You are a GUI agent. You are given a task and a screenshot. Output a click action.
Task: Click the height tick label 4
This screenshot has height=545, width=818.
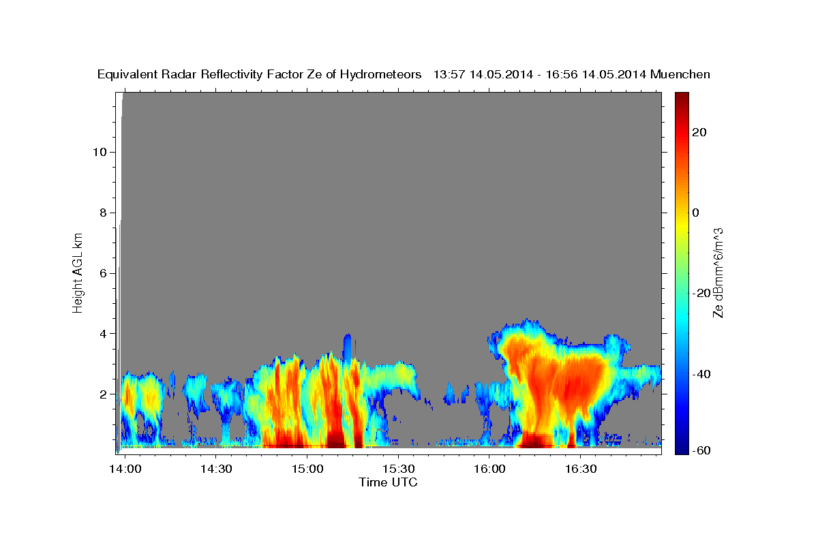click(x=104, y=334)
